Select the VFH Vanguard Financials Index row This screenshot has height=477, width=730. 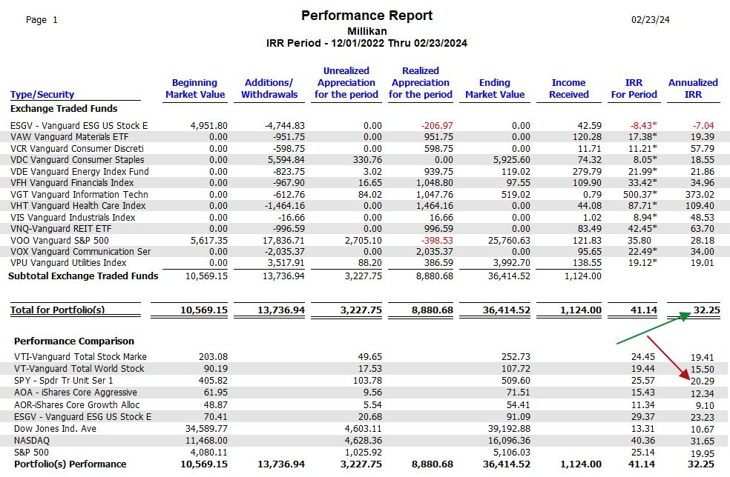[x=365, y=183]
